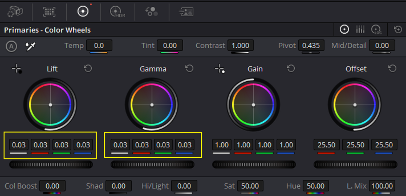Click the Mid/Detail value field
Image resolution: width=406 pixels, height=196 pixels.
tap(382, 45)
